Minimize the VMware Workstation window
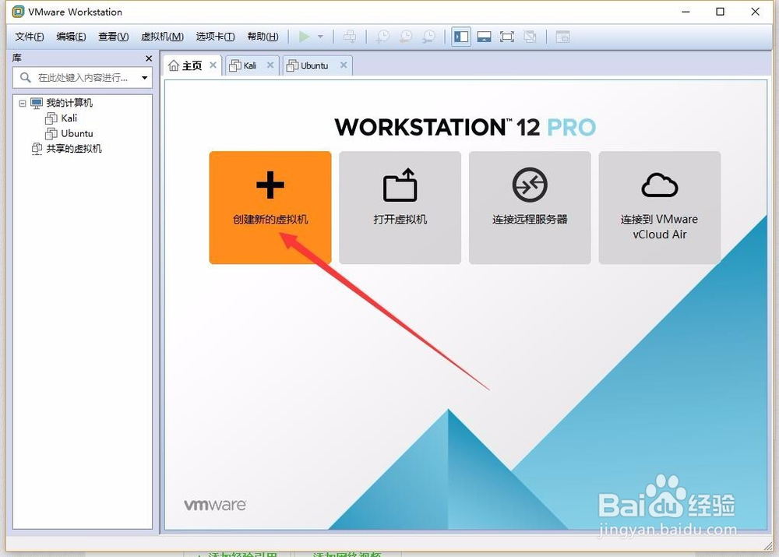Viewport: 779px width, 557px height. click(686, 12)
